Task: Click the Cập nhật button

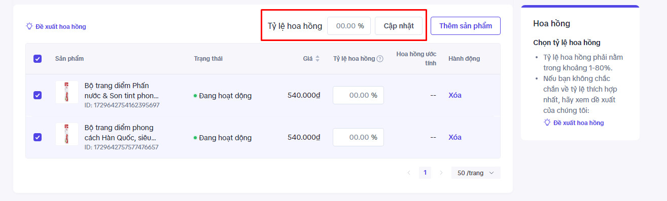Action: click(399, 26)
